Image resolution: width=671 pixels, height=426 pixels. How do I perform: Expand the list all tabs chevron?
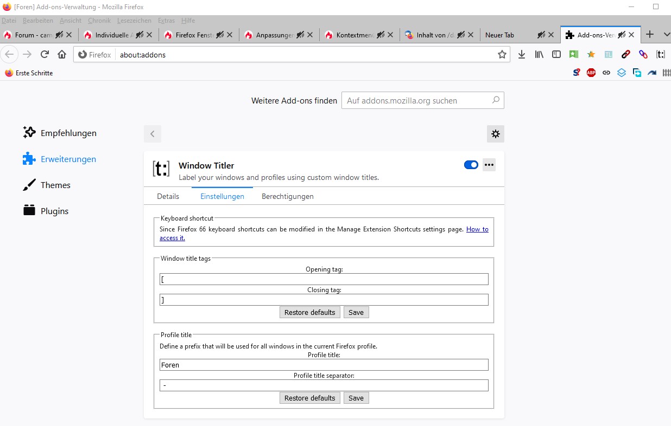point(667,35)
